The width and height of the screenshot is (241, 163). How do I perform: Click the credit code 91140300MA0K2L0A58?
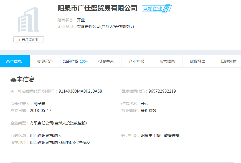(x=80, y=91)
